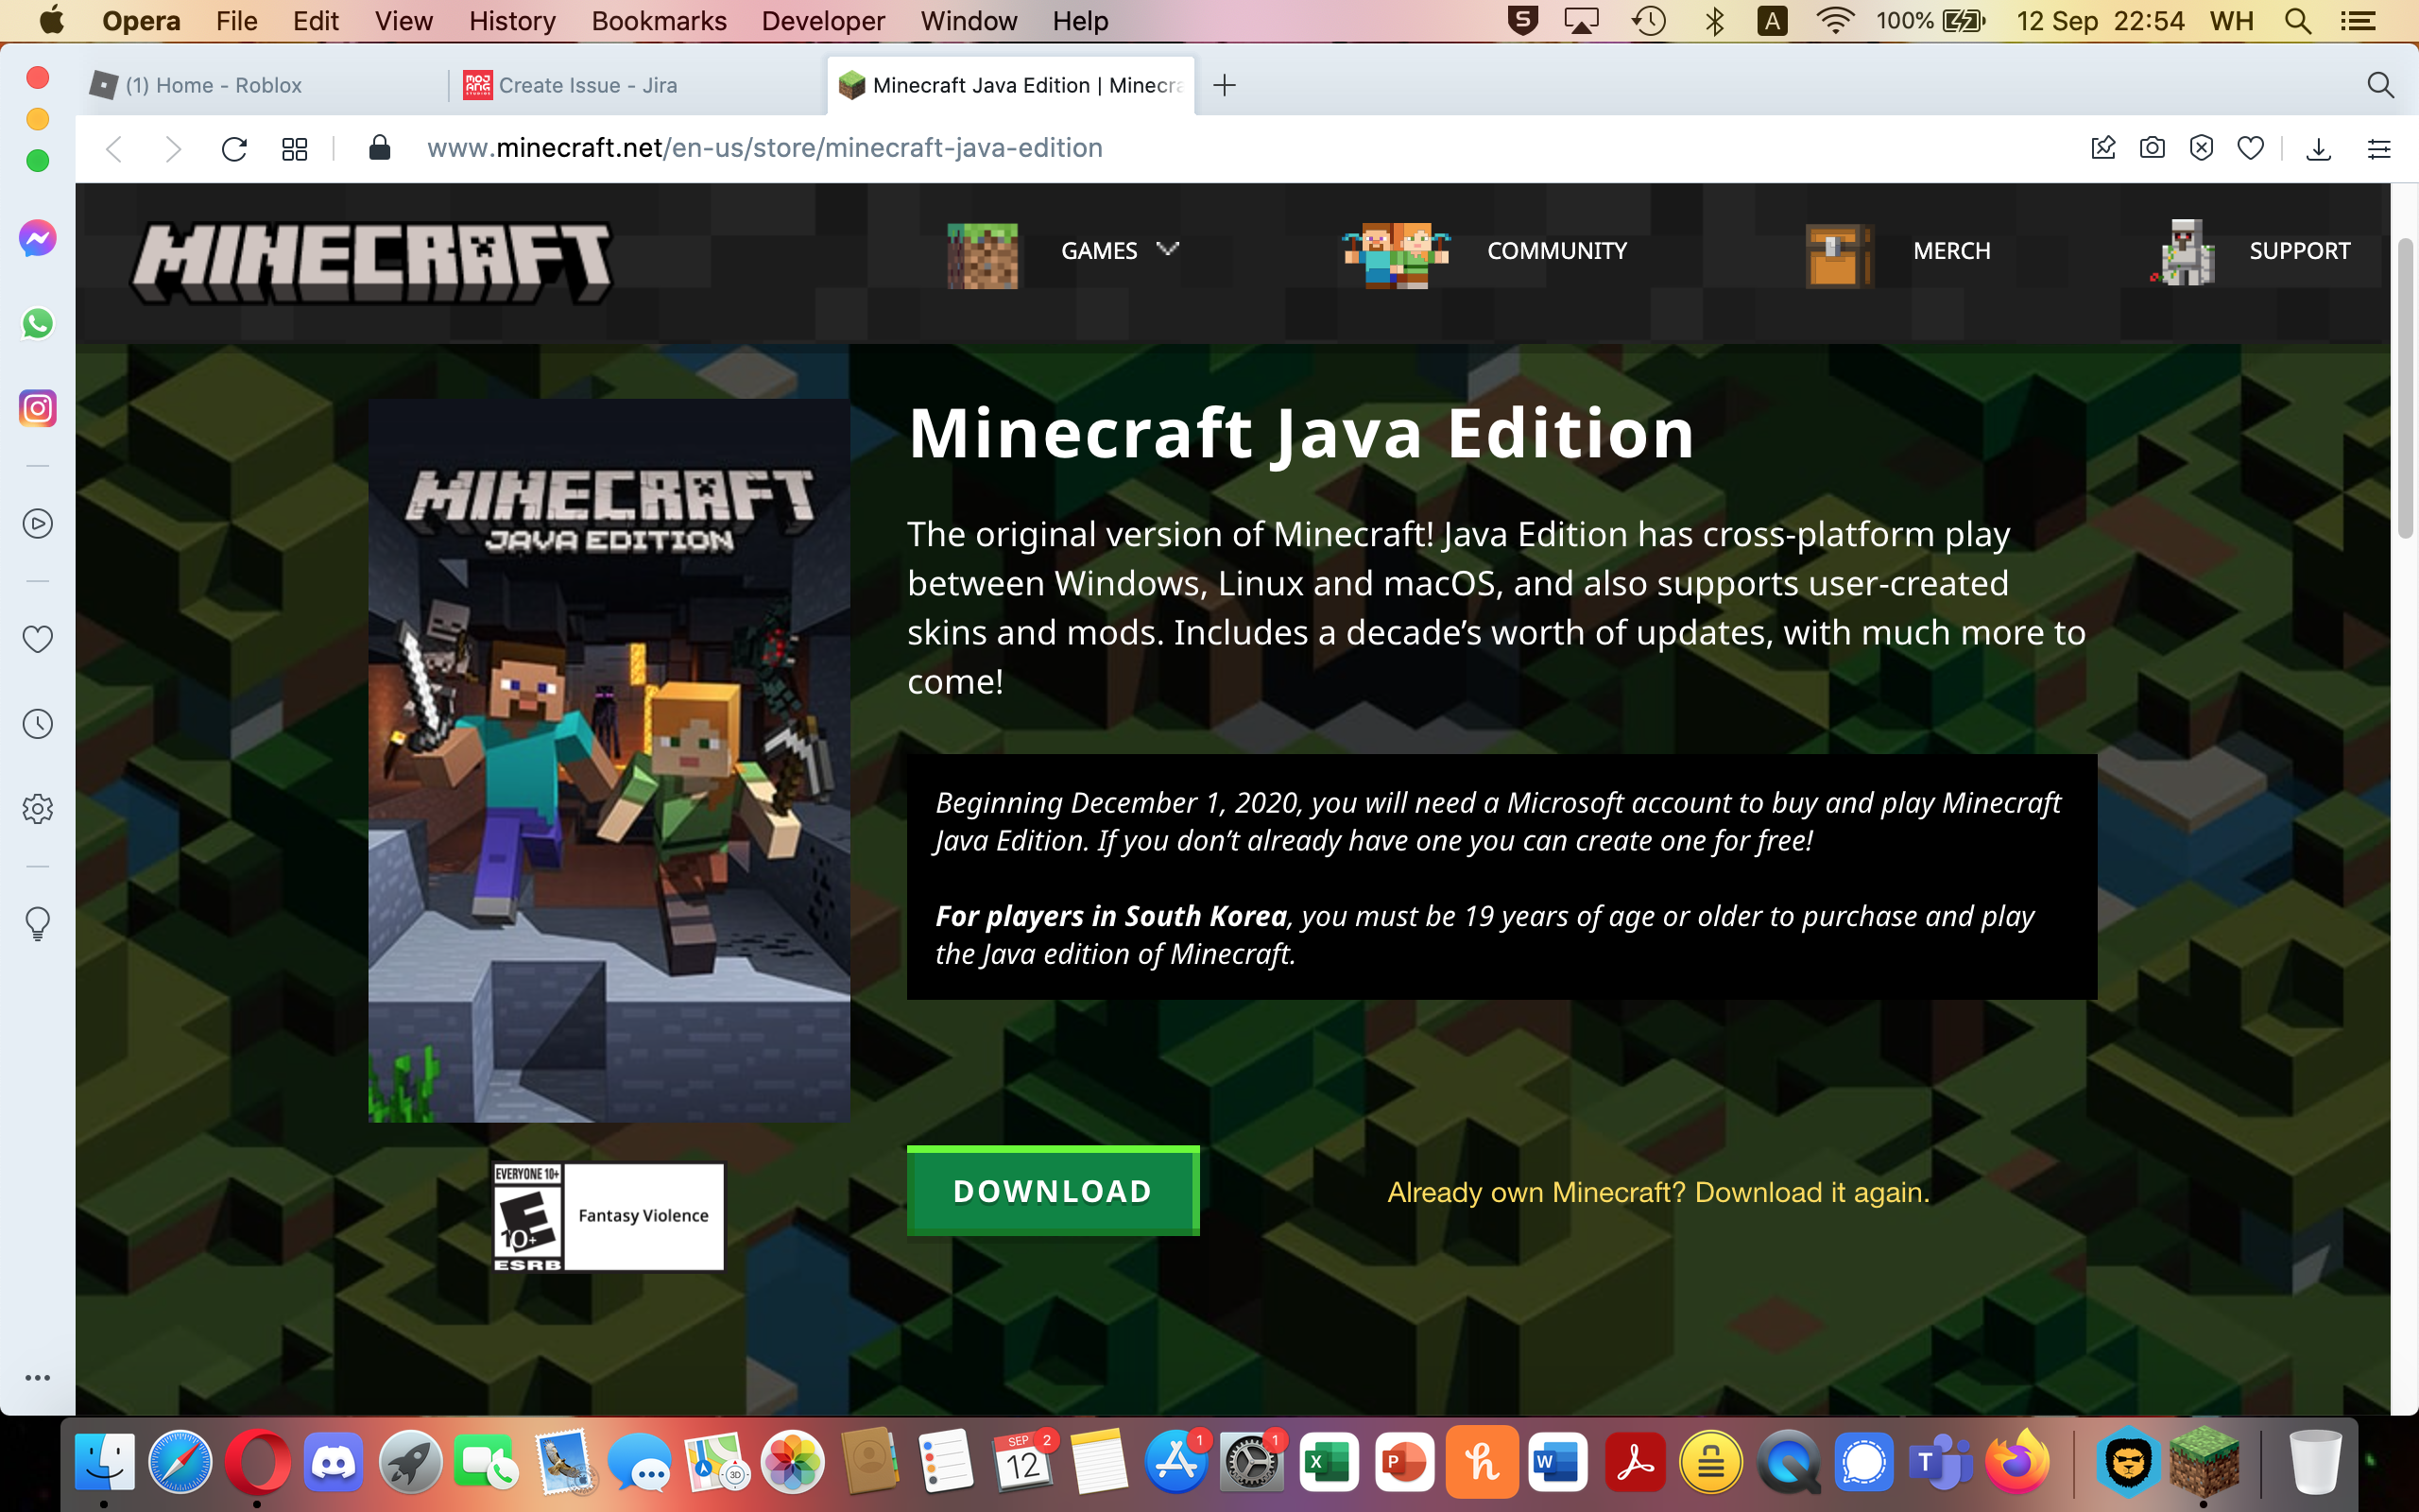Click Already own Minecraft download link
Screen dimensions: 2419x1512
(x=1657, y=1192)
